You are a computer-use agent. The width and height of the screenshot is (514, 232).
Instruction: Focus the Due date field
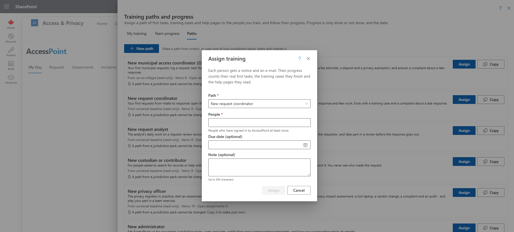coord(259,145)
